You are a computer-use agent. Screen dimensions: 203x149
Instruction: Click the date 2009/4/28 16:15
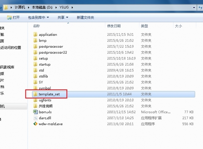coord(120,70)
